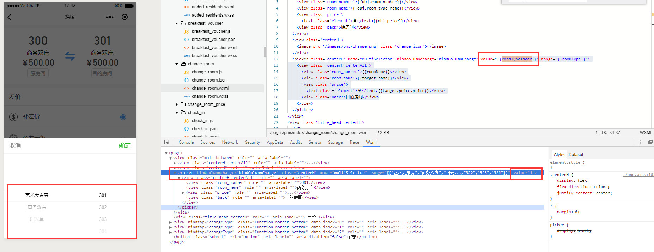Click the element inspector icon in devtools
The width and height of the screenshot is (654, 252).
(167, 142)
